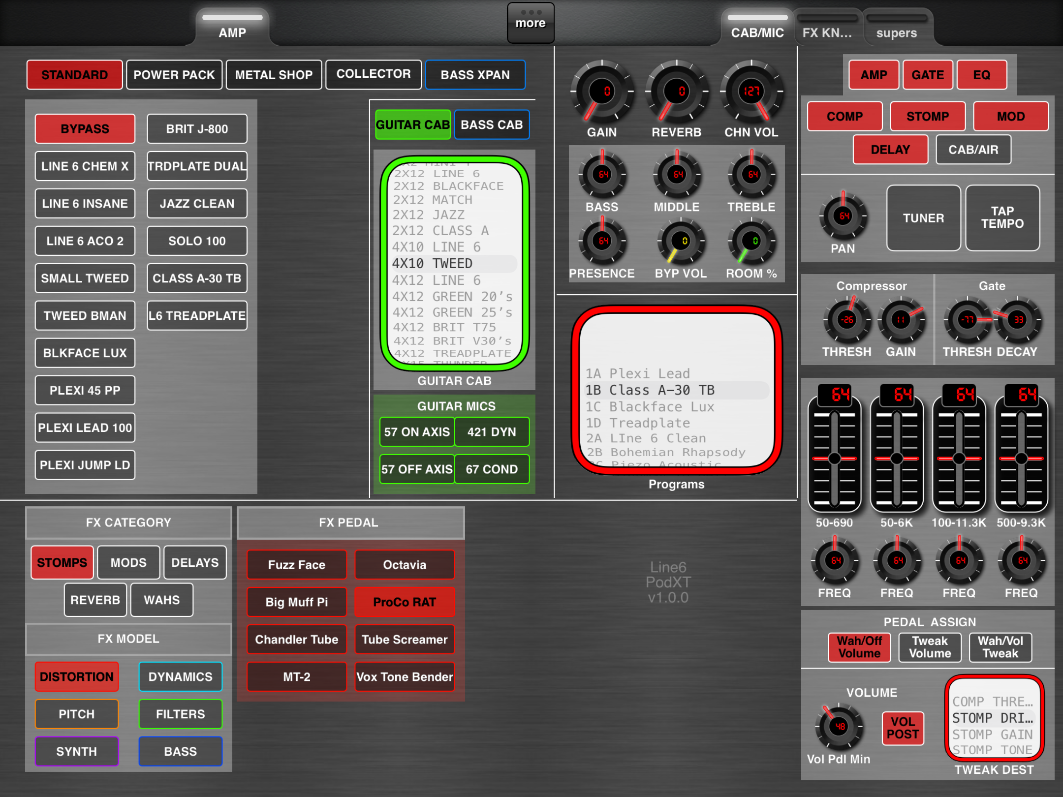Choose the Big Muff Pi pedal

click(297, 602)
